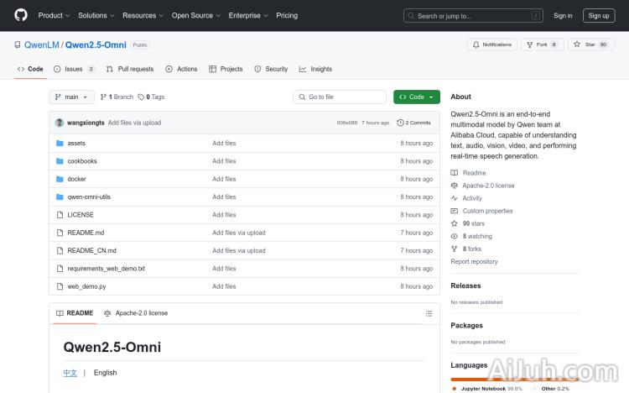
Task: Select the Apache-2.0 license tab
Action: pos(136,313)
